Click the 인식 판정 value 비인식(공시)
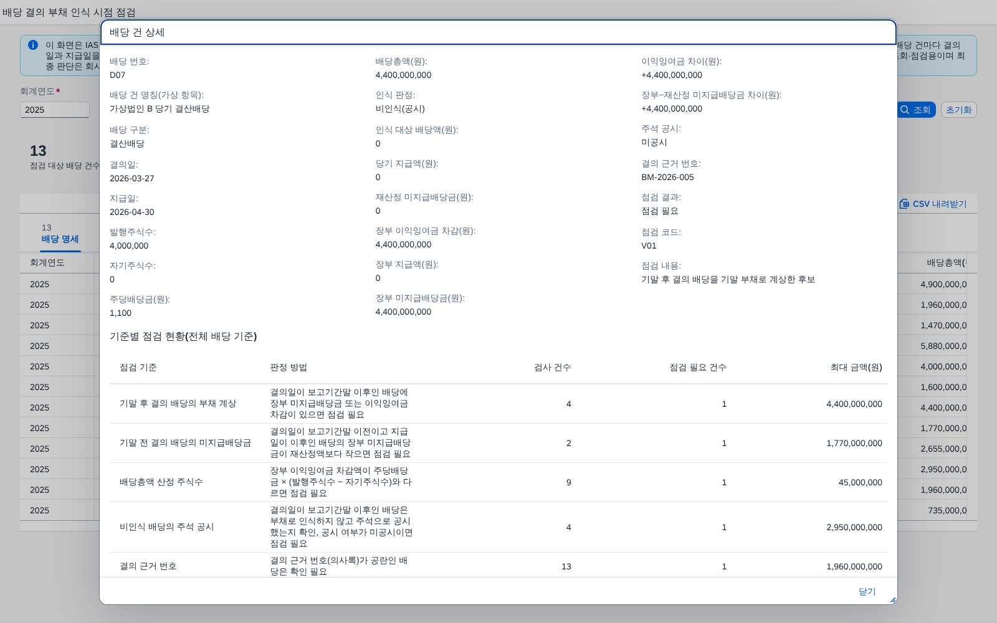 [400, 108]
